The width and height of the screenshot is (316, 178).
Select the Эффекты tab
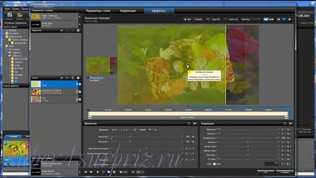click(x=159, y=11)
